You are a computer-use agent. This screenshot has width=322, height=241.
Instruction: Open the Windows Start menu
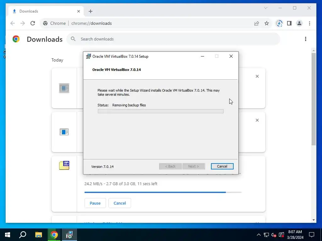[8, 235]
